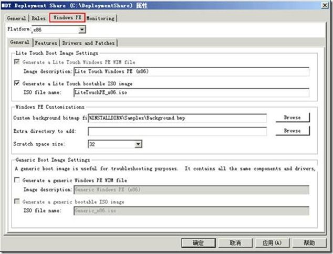This screenshot has width=333, height=254.
Task: Click the Generic_x86.iso file name field
Action: [191, 211]
